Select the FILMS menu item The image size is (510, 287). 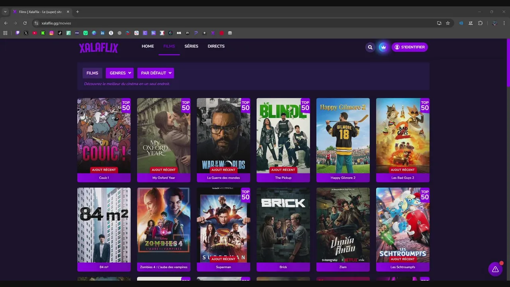[169, 46]
